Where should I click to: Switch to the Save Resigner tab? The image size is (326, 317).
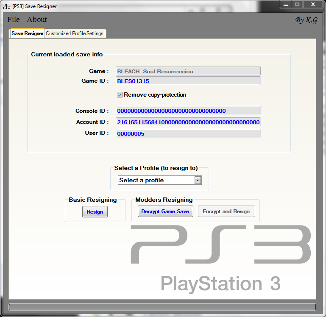(x=27, y=33)
